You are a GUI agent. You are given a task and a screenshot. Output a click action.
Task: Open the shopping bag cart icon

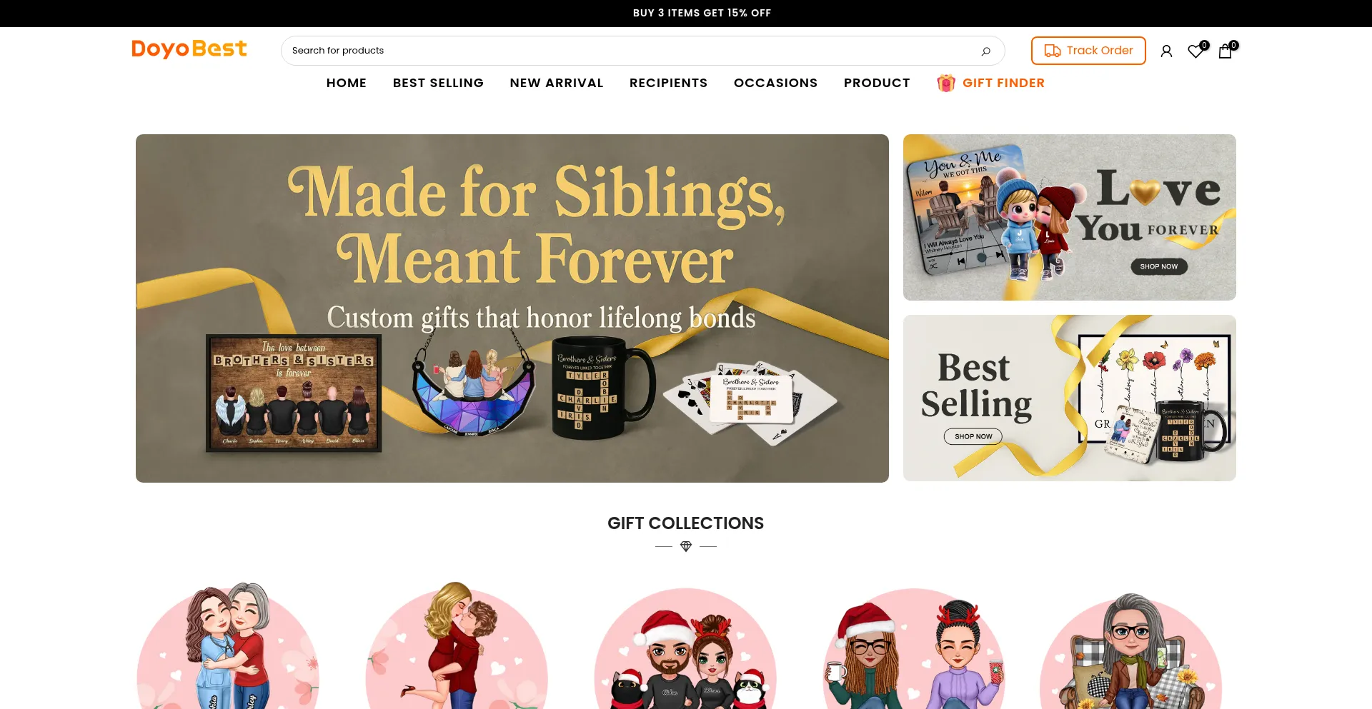[1226, 51]
